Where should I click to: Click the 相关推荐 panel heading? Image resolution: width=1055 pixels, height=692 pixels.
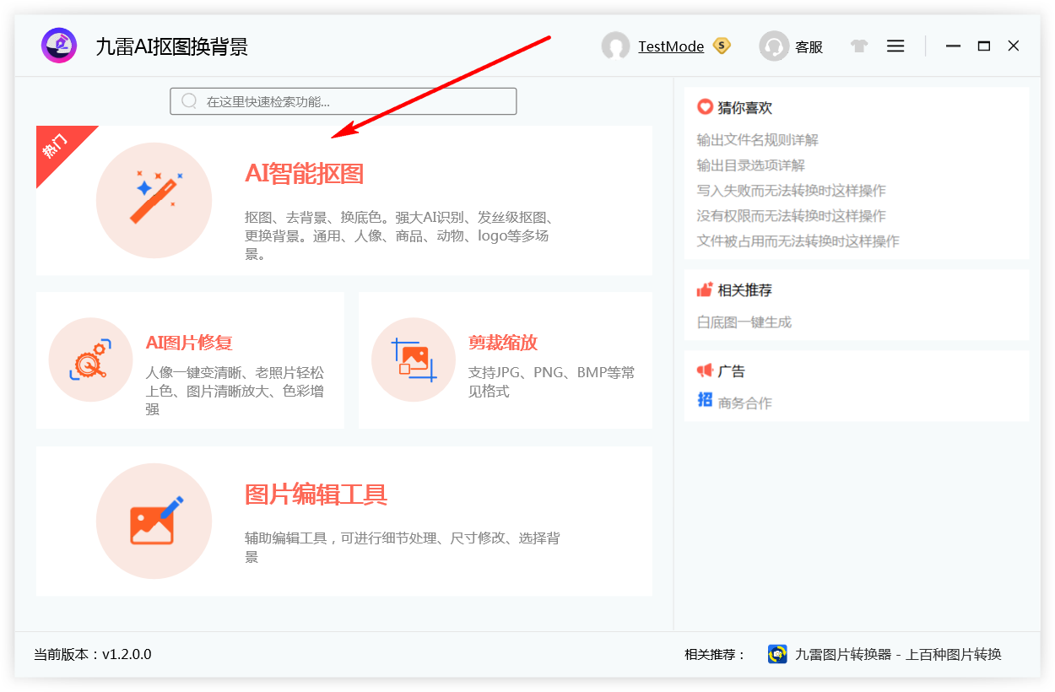point(744,290)
